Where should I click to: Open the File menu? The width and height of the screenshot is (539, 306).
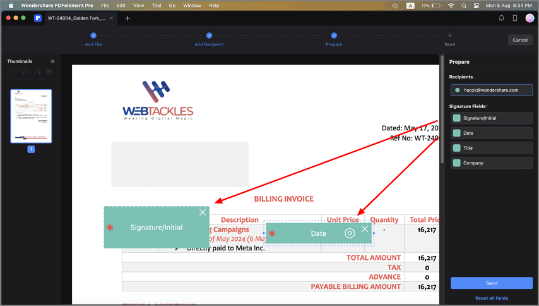tap(105, 6)
